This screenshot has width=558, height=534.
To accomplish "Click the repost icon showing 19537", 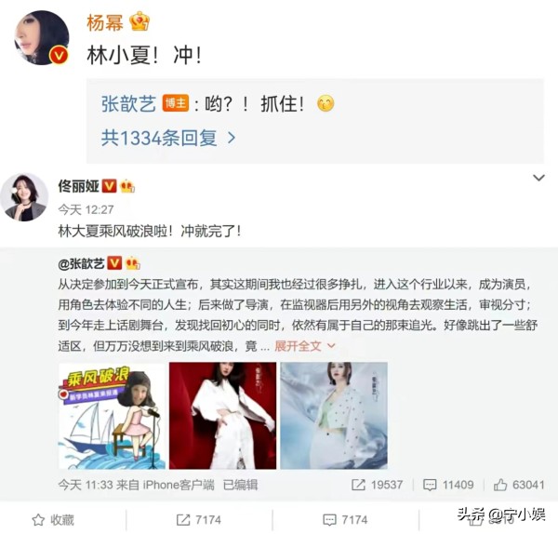I will (x=358, y=485).
